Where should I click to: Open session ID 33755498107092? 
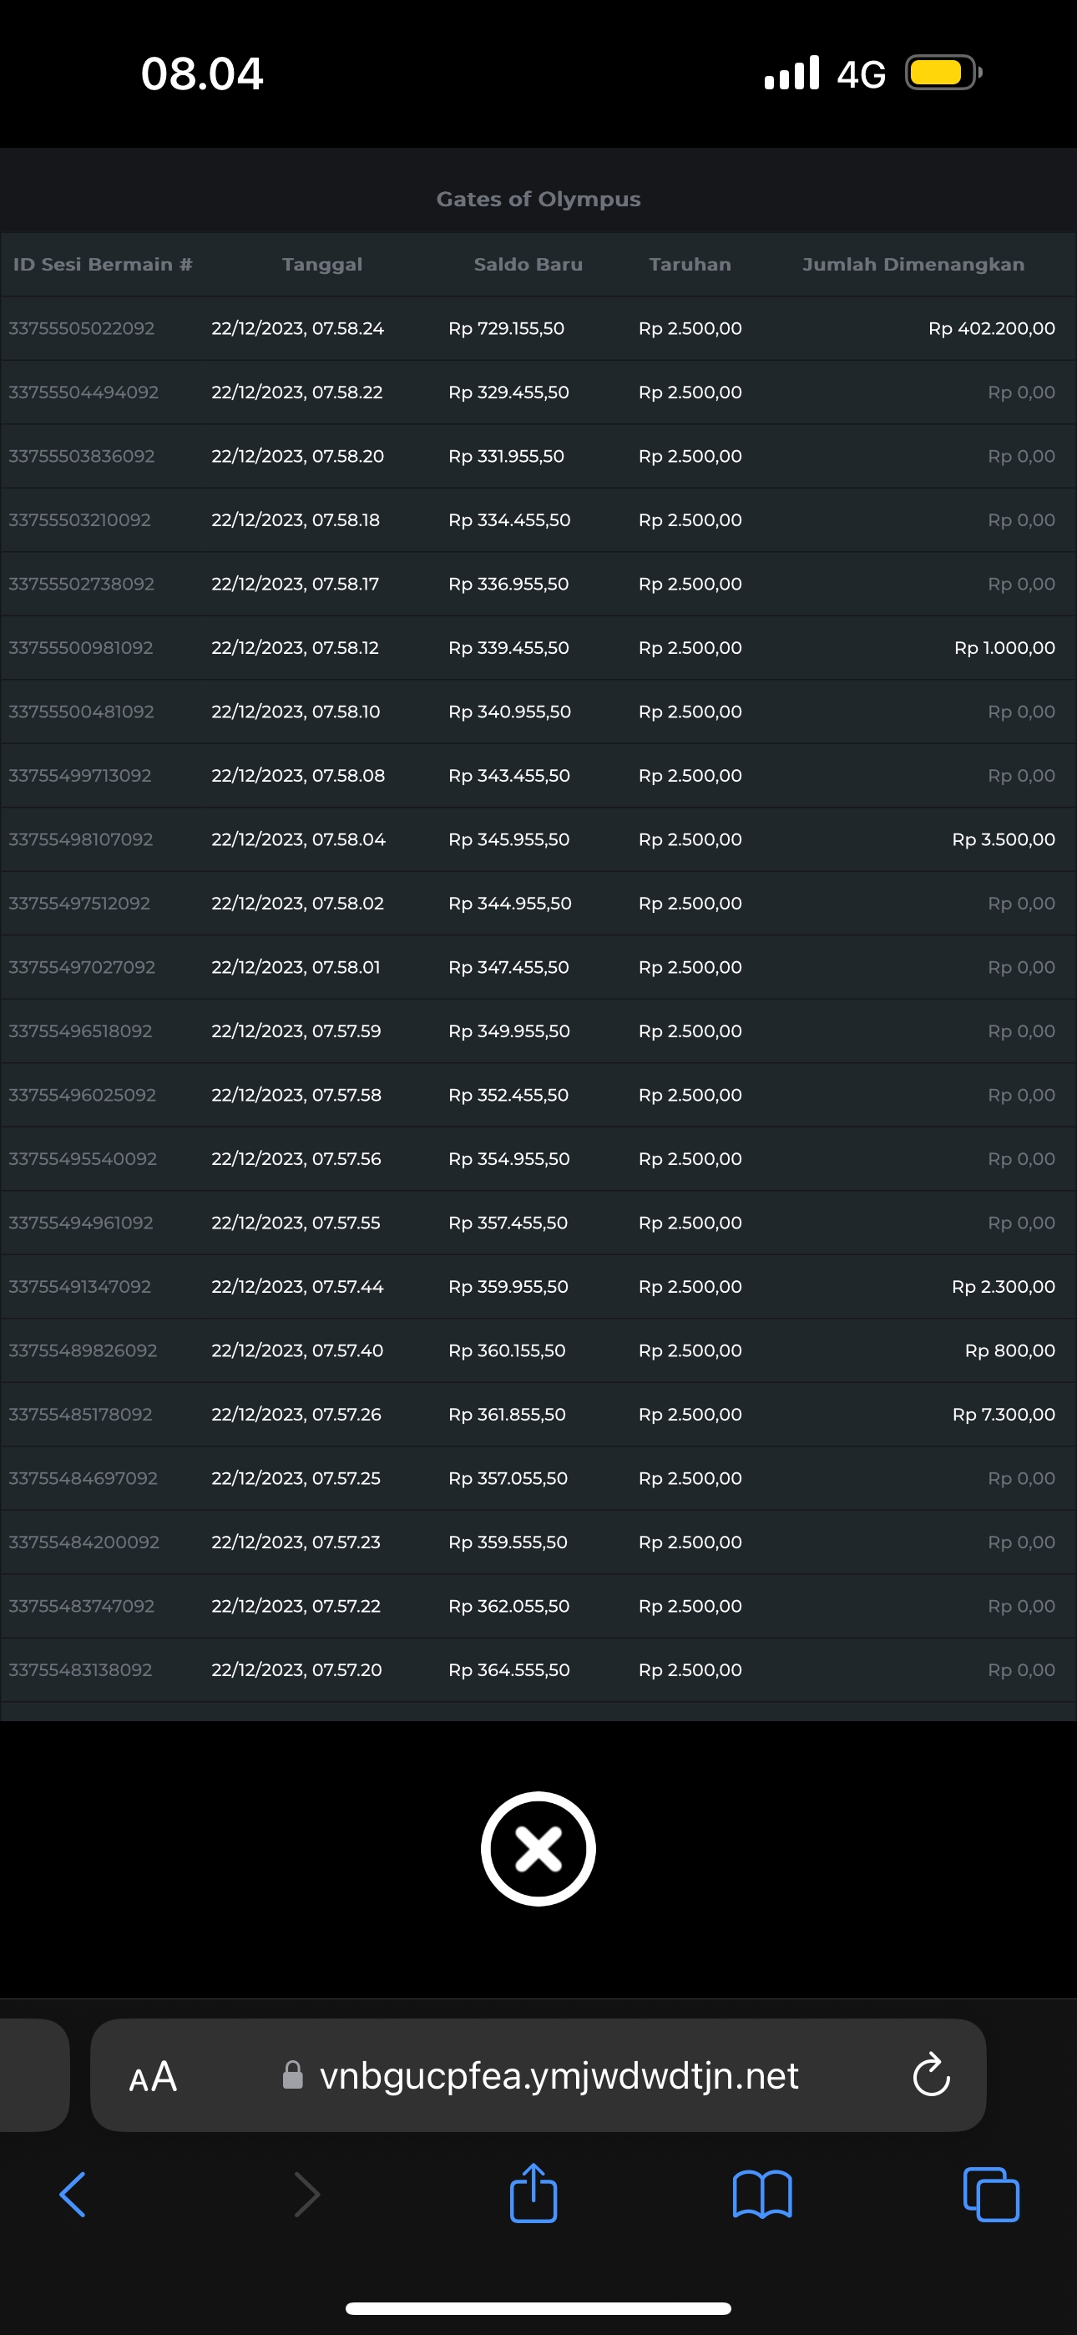tap(81, 839)
